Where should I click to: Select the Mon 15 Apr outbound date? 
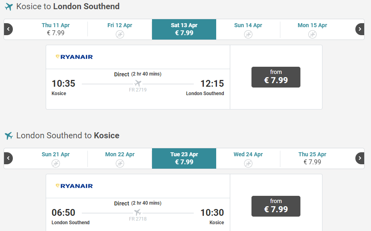[312, 29]
